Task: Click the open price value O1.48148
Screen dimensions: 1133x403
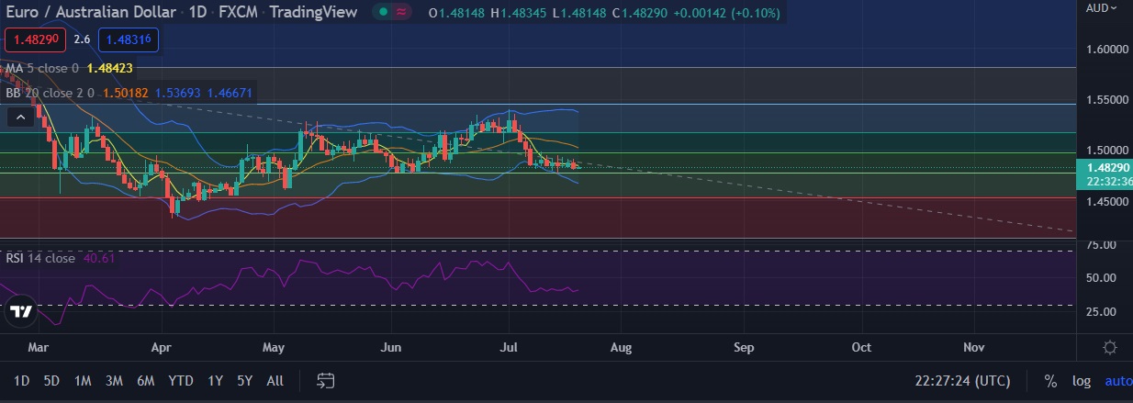Action: [457, 11]
